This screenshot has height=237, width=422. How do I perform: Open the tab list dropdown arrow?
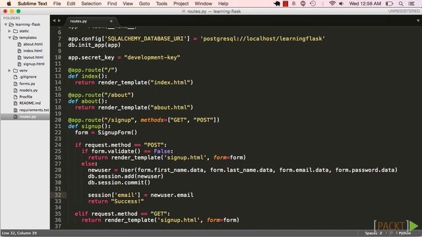(x=418, y=20)
